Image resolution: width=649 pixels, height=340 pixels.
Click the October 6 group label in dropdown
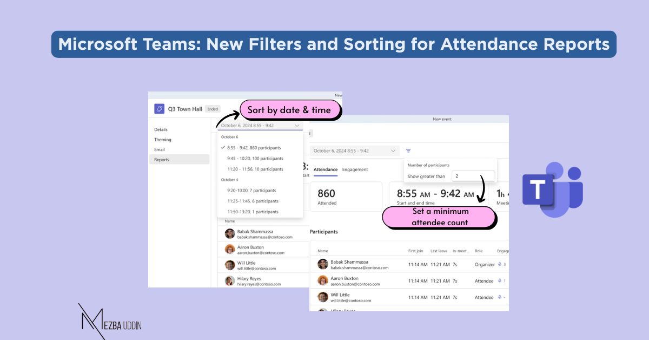click(x=230, y=137)
